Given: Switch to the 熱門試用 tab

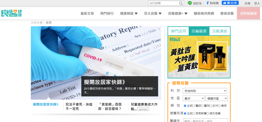Looking at the screenshot, I should tap(178, 31).
